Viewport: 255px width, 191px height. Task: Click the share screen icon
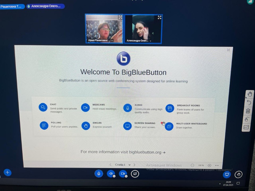click(135, 174)
